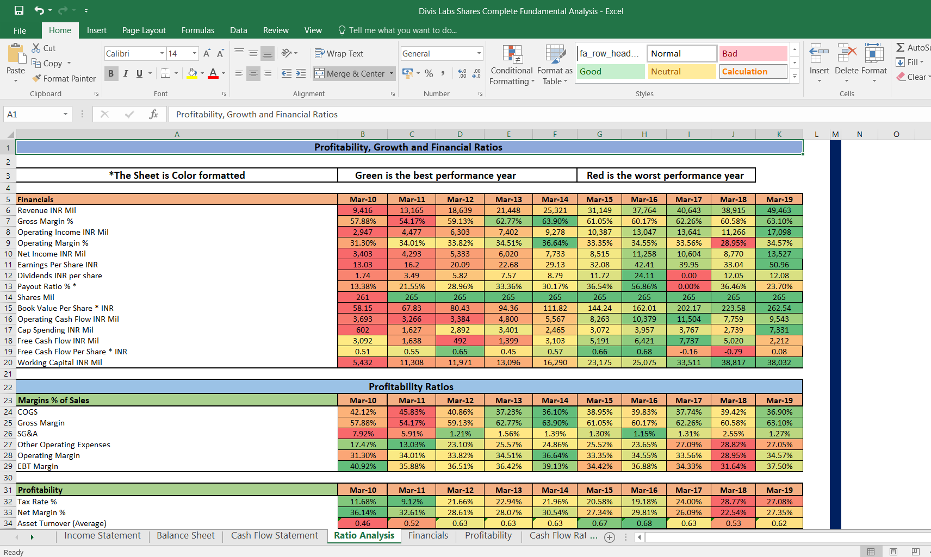Select the Bad red cell style

753,53
